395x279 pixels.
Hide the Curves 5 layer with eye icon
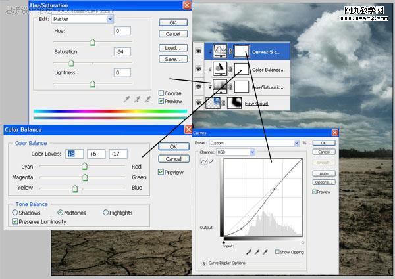(x=199, y=51)
